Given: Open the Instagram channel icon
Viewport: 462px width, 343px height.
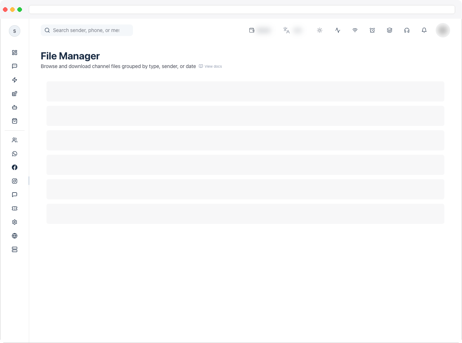Looking at the screenshot, I should (14, 181).
